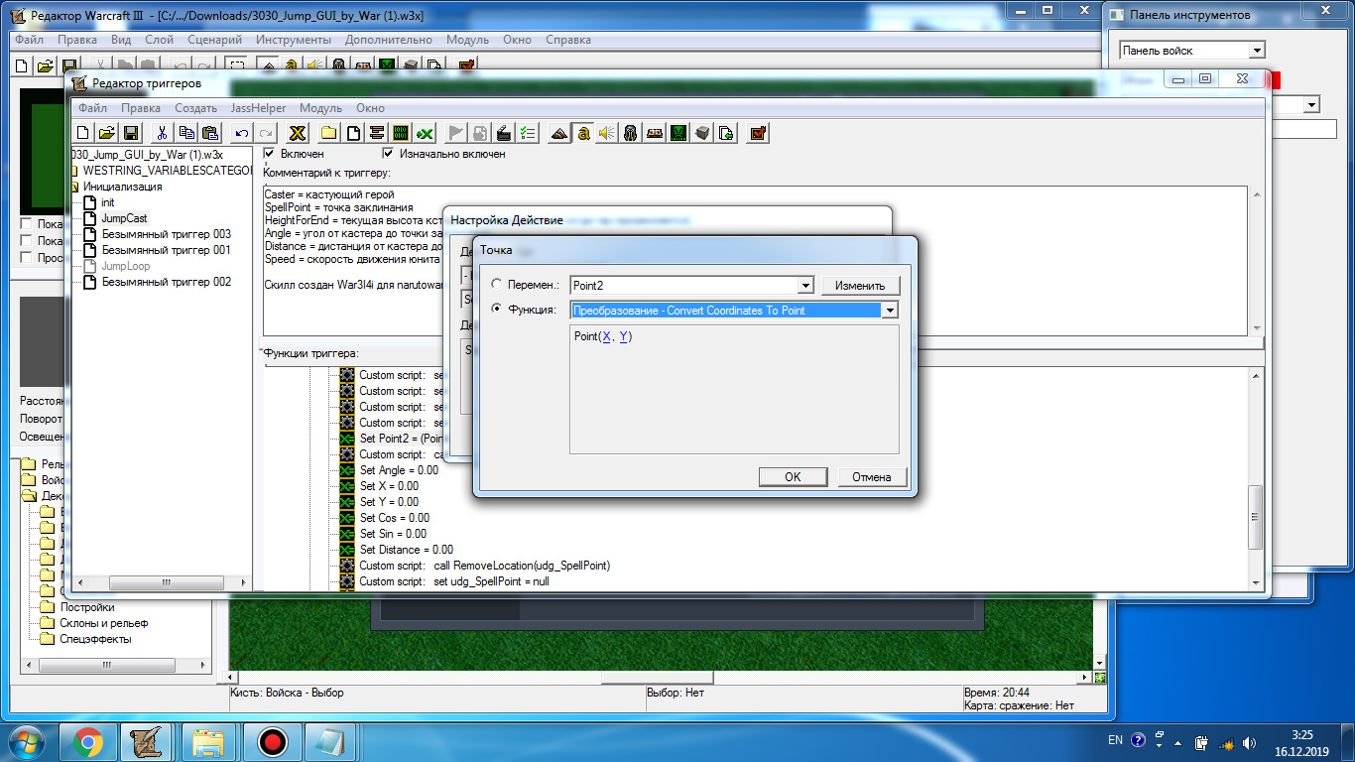Create new category folder icon
The height and width of the screenshot is (762, 1355).
328,133
